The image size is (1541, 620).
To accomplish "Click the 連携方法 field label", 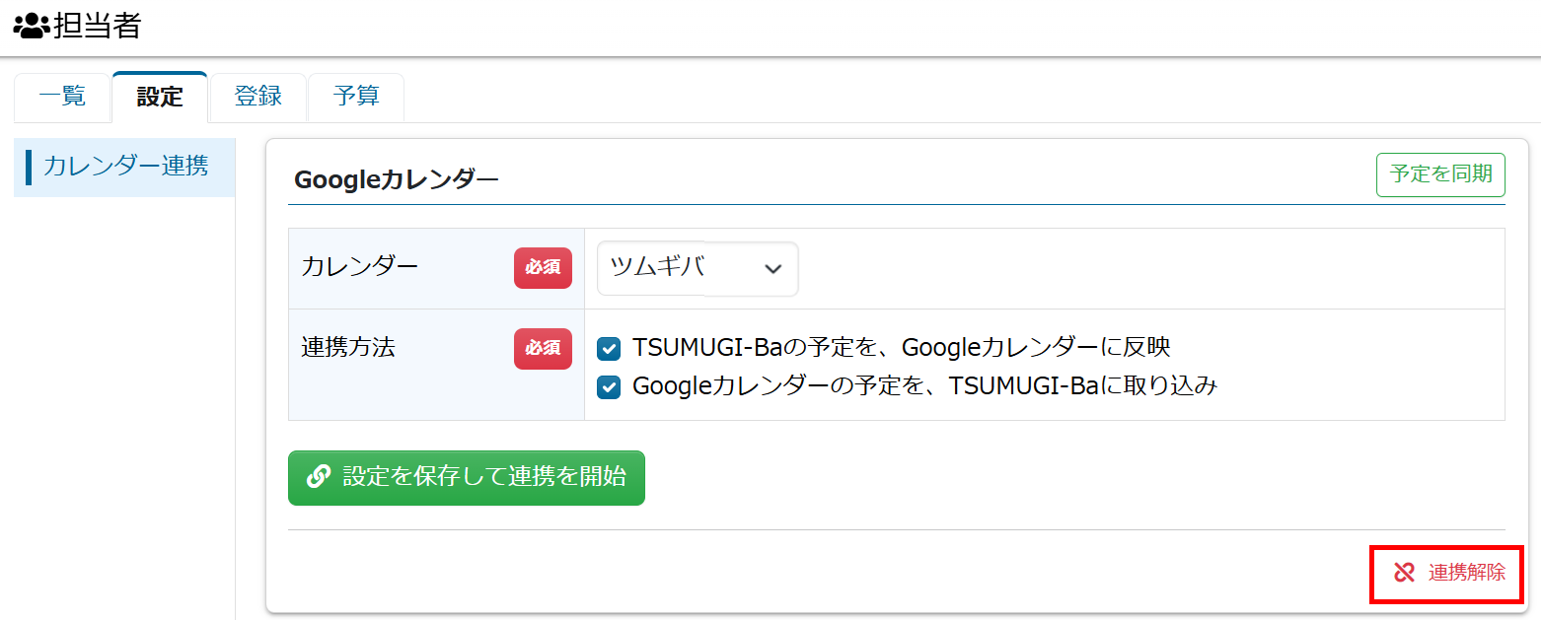I will click(348, 347).
